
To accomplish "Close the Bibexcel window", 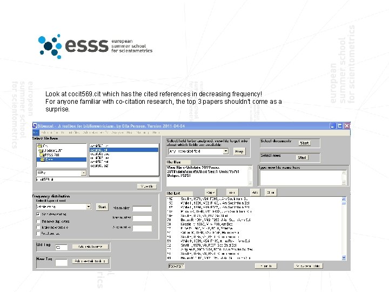I will tap(346, 126).
